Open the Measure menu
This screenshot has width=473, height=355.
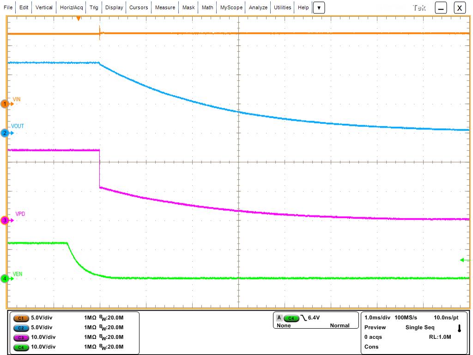pos(165,8)
